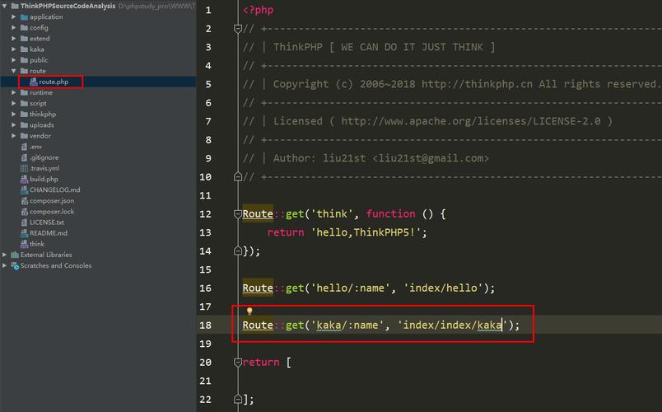Screen dimensions: 662x412
Task: Click the fold end marker on line 10
Action: tap(238, 176)
